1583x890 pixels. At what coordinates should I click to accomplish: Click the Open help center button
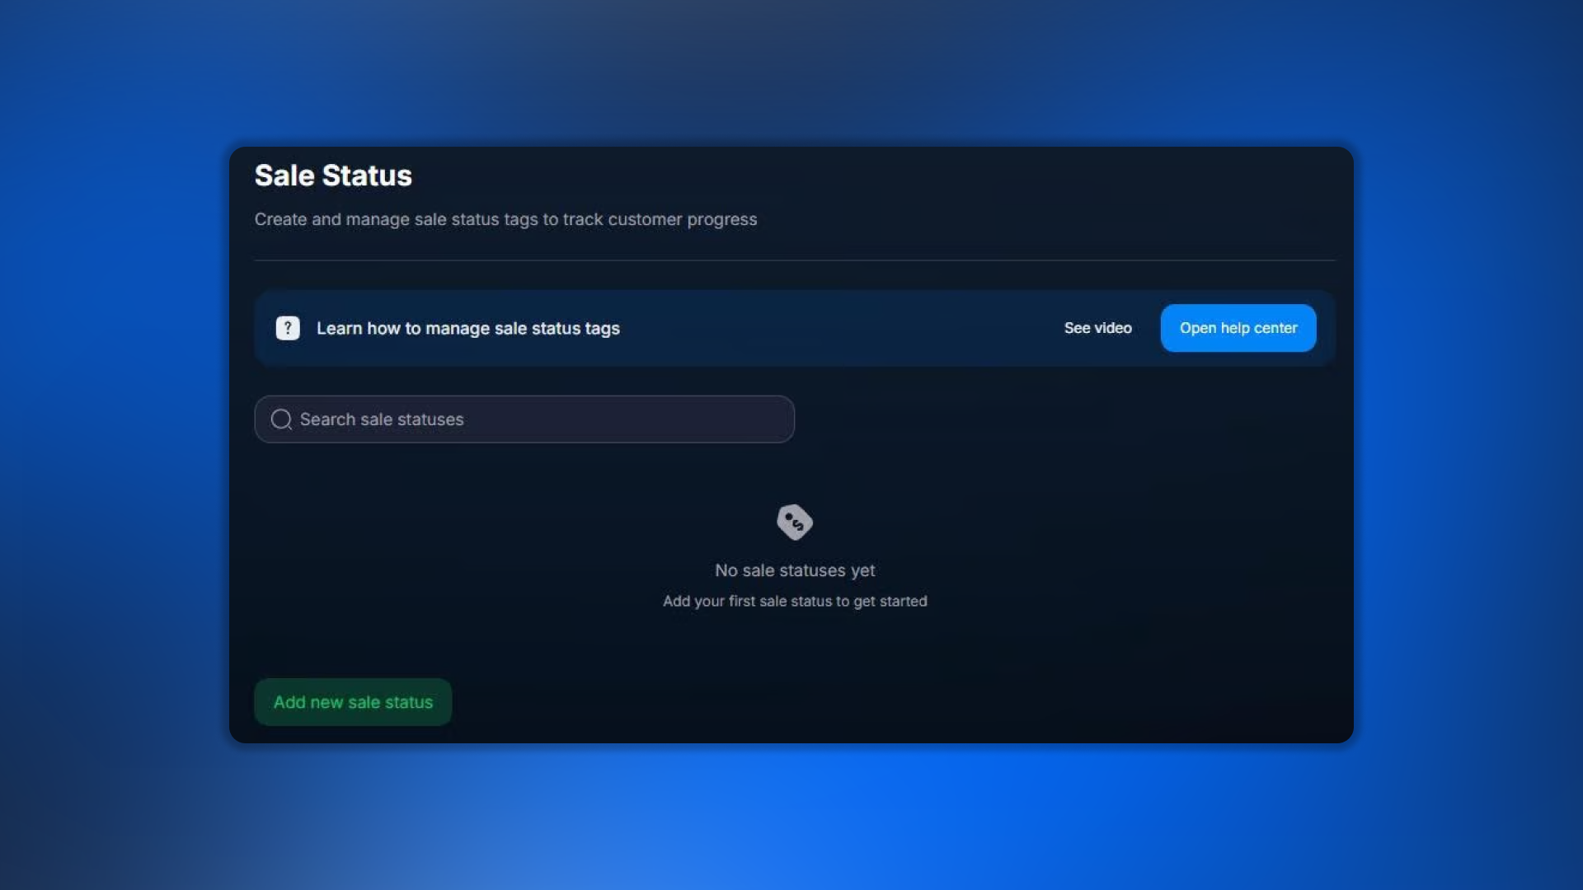tap(1238, 328)
